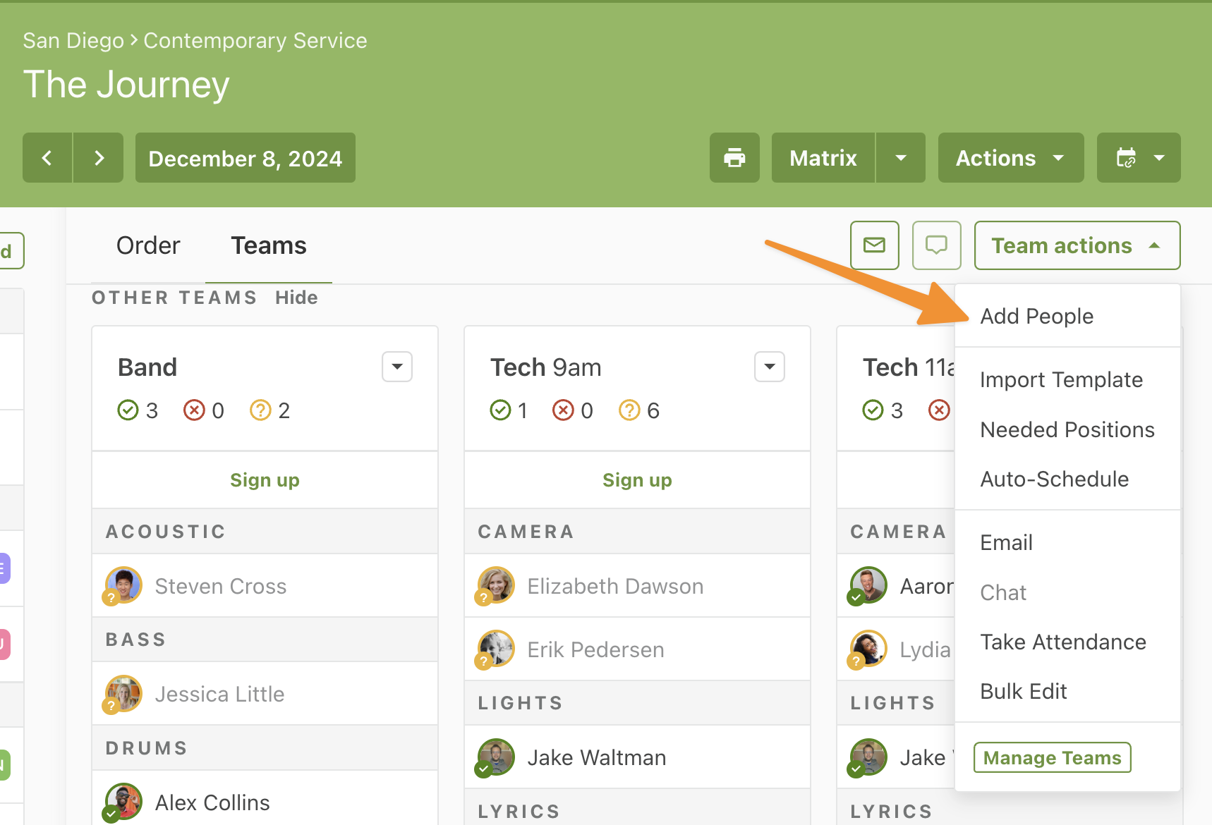Open the Tech 9am team dropdown arrow
1212x825 pixels.
770,367
